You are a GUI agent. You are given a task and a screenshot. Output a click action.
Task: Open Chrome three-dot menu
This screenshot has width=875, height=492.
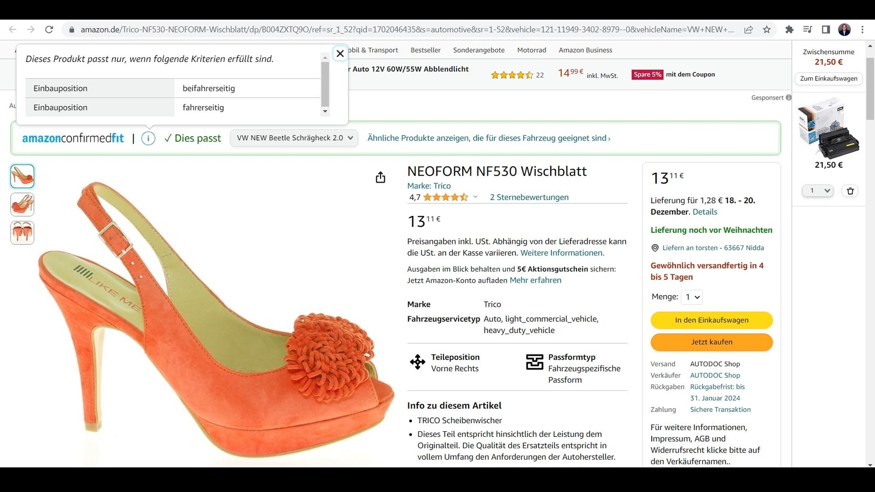pyautogui.click(x=862, y=30)
